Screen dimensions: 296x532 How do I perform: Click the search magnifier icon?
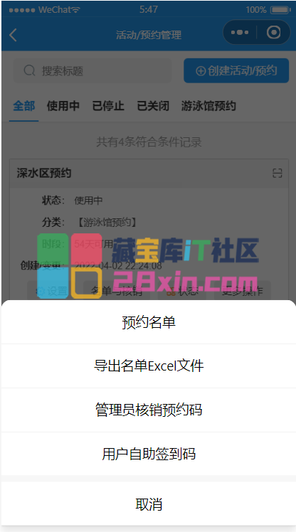pyautogui.click(x=30, y=70)
